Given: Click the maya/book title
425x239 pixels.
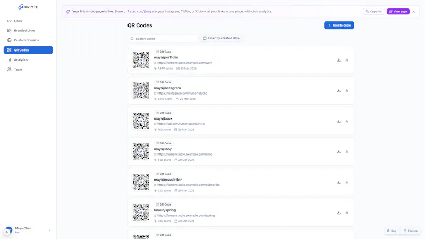Looking at the screenshot, I should tap(163, 118).
